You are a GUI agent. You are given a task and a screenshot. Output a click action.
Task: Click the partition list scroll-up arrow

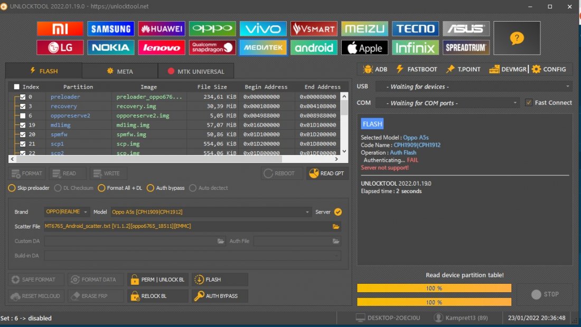click(344, 96)
